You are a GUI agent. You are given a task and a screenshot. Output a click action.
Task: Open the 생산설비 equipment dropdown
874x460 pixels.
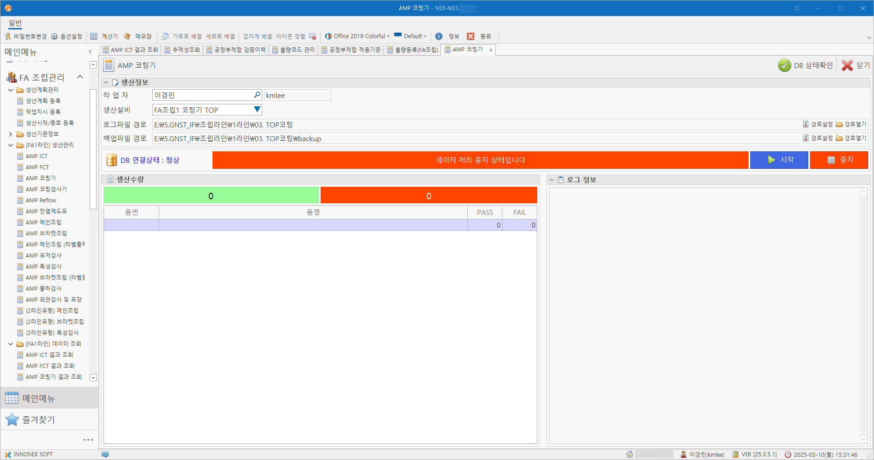[257, 109]
